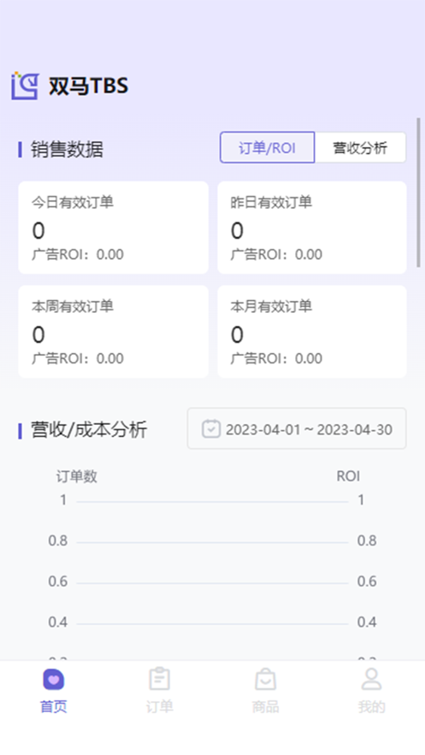Select the 首页 tab label

[x=53, y=706]
